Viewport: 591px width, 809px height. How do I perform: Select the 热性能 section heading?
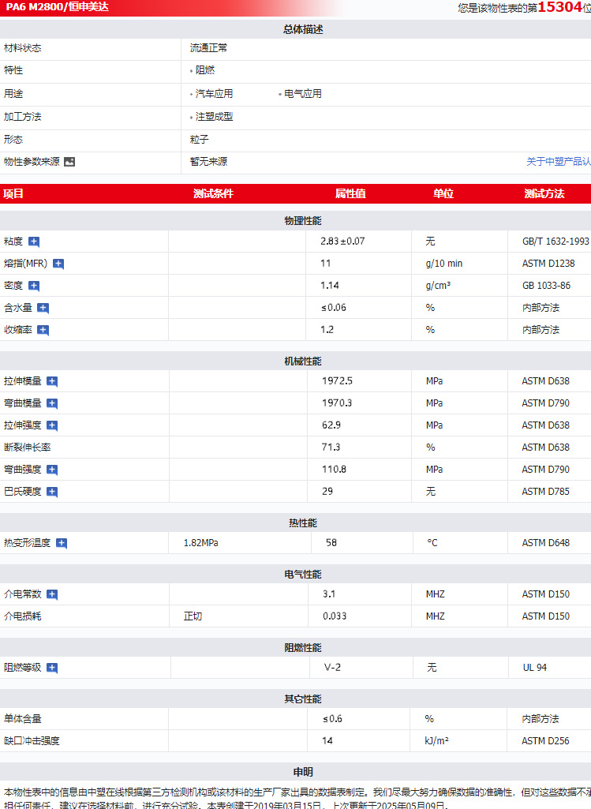303,523
